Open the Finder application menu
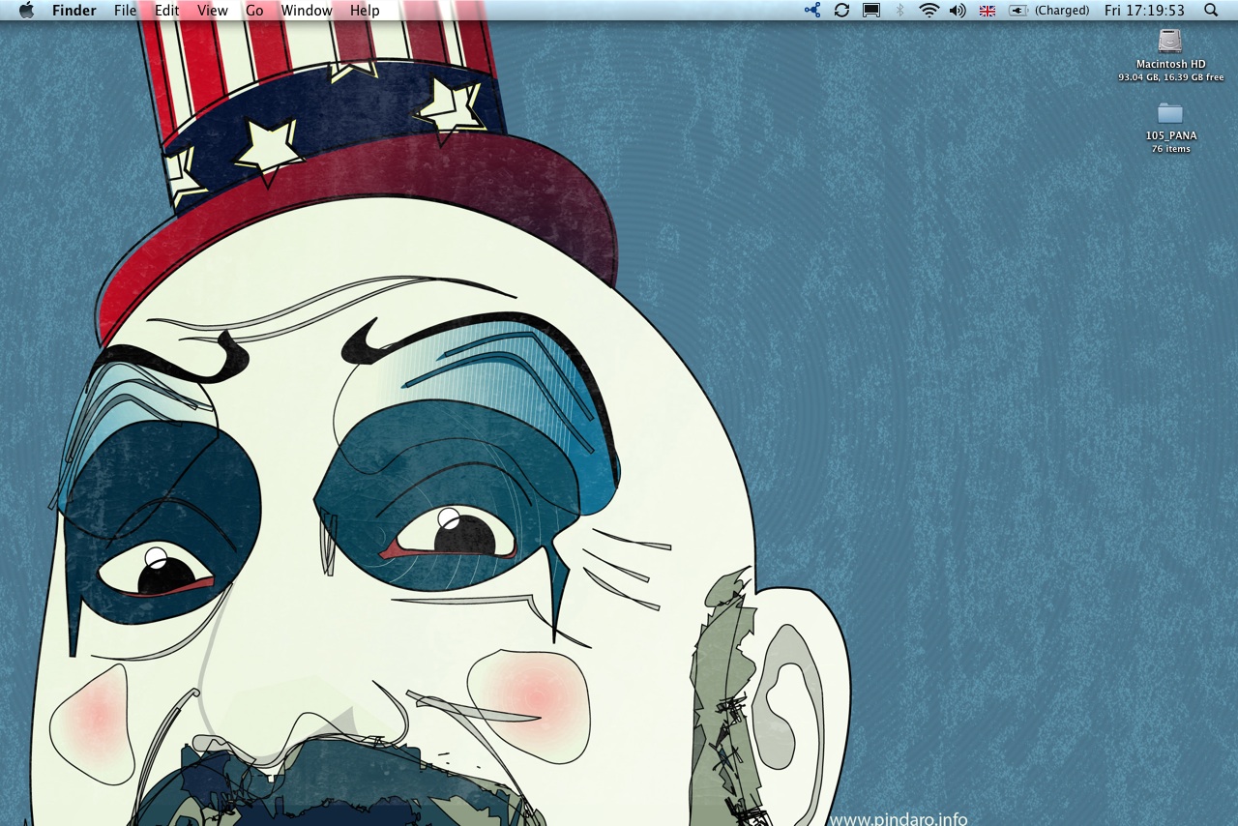The width and height of the screenshot is (1238, 826). point(74,11)
